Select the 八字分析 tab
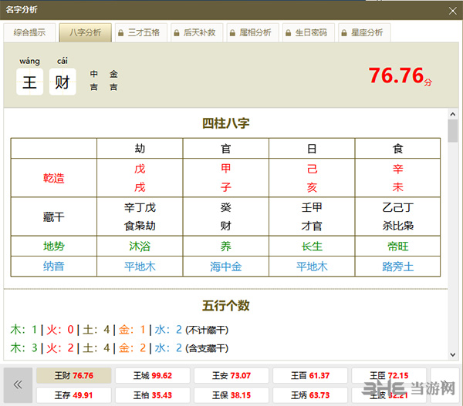 tap(85, 32)
